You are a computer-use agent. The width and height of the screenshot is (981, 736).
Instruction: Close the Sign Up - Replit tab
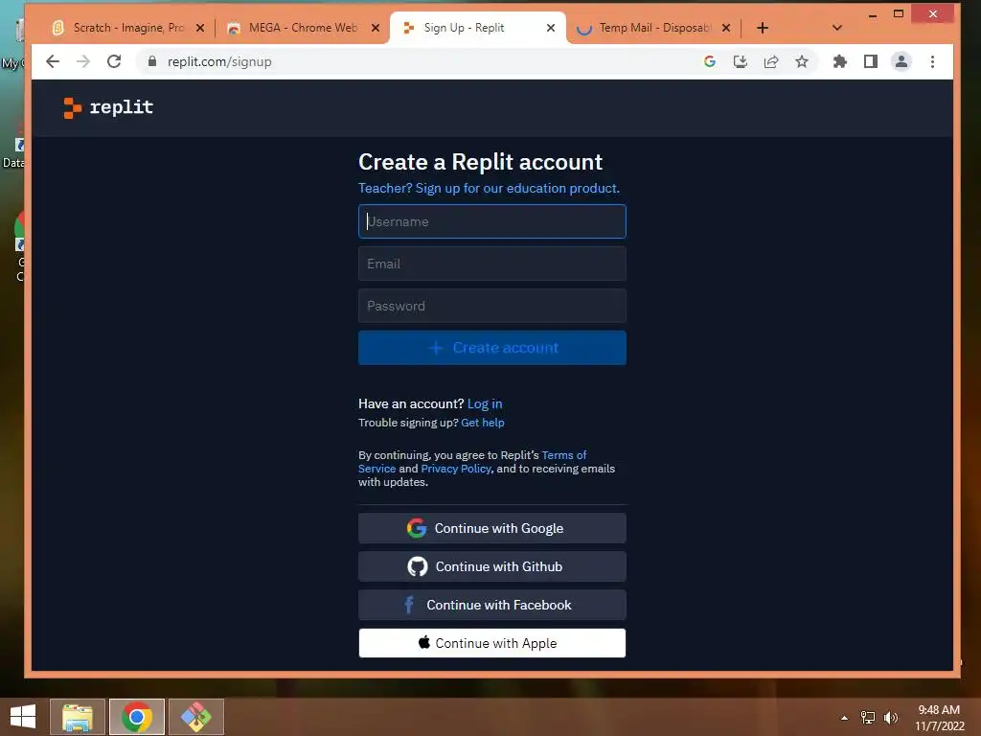(x=551, y=28)
